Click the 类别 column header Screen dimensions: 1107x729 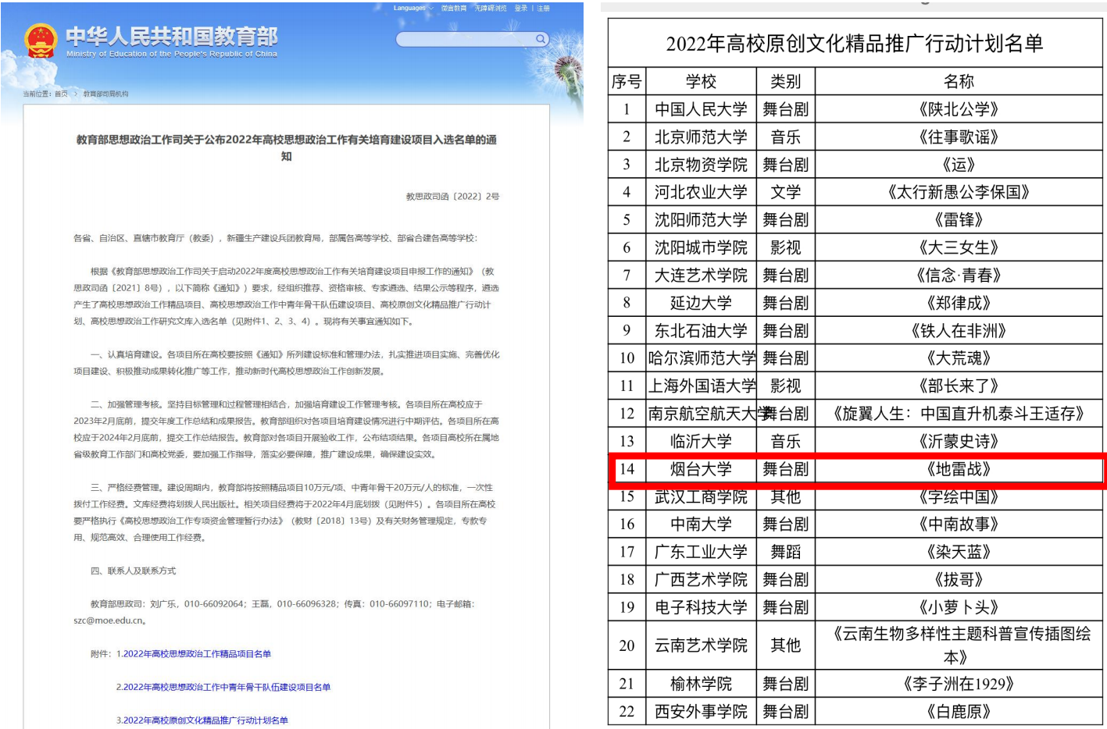[x=785, y=82]
